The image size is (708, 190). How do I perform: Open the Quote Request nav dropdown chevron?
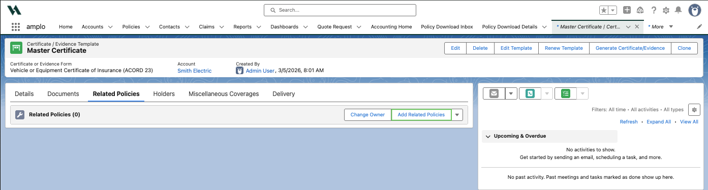pyautogui.click(x=359, y=26)
